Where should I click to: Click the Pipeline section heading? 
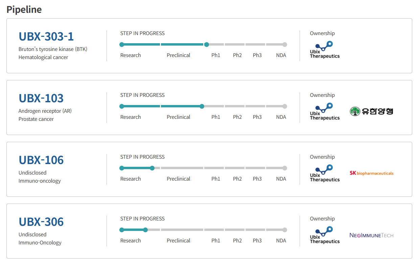coord(24,9)
